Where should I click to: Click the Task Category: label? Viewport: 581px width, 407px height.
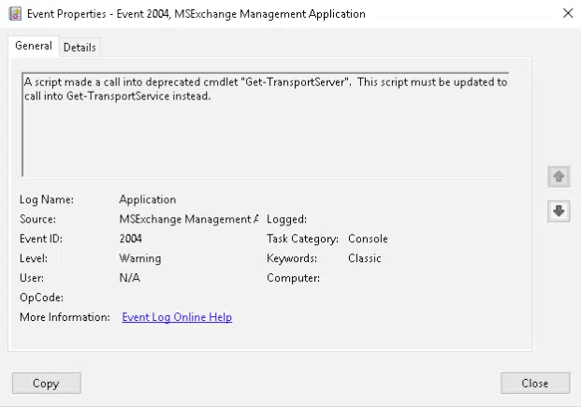tap(302, 240)
